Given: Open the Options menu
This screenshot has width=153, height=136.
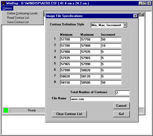Looking at the screenshot, I should (7, 8).
